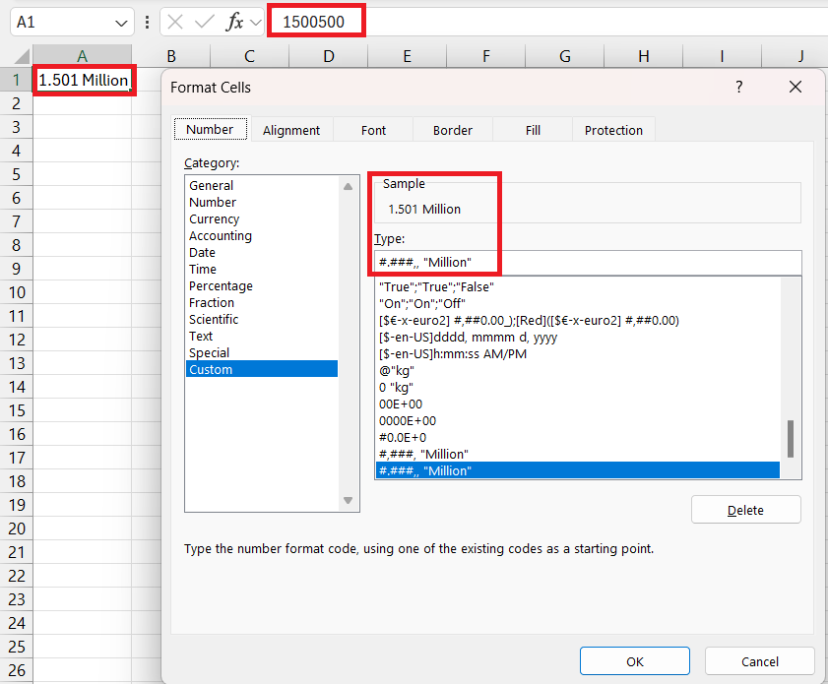Viewport: 828px width, 684px height.
Task: Click the Help question mark in dialog
Action: tap(739, 87)
